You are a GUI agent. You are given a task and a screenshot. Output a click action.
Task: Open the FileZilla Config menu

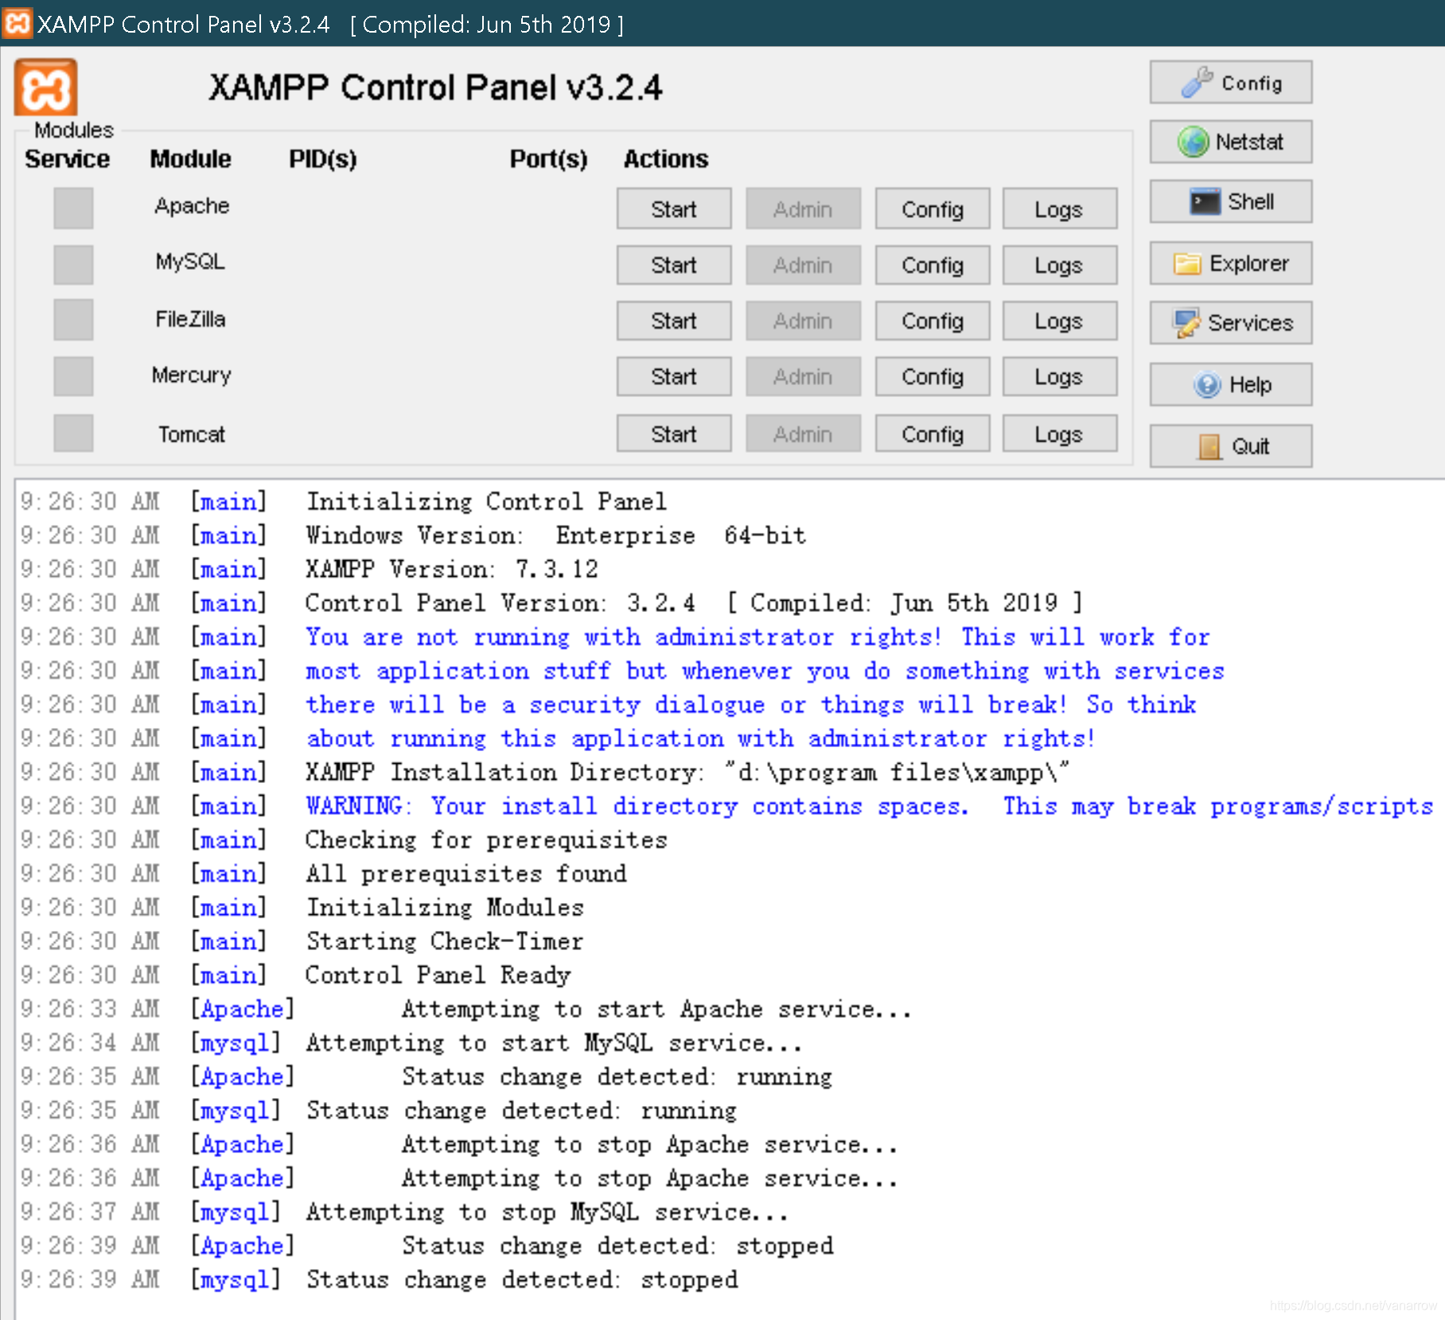[x=933, y=321]
